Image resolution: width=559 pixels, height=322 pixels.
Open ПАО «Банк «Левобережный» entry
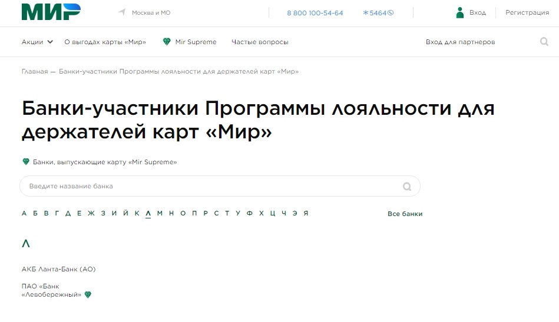(x=52, y=290)
